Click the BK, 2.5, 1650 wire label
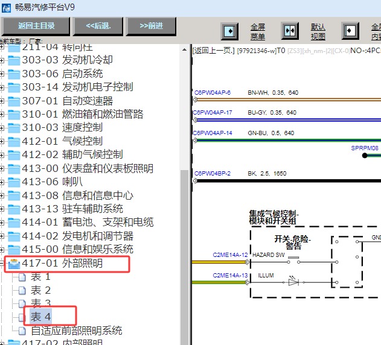The width and height of the screenshot is (381, 345). (x=267, y=174)
